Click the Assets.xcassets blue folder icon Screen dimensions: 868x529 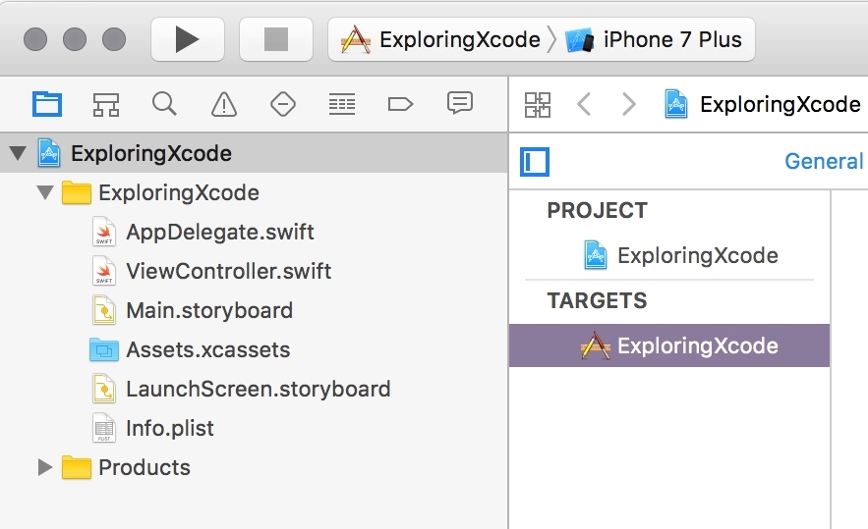click(x=104, y=350)
